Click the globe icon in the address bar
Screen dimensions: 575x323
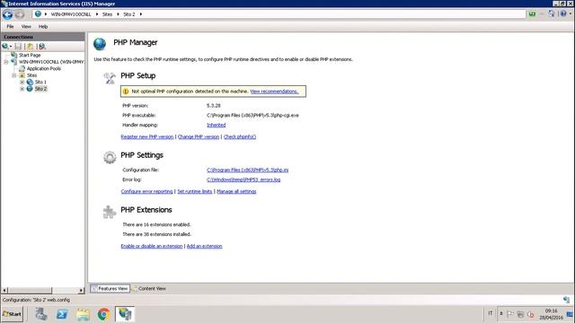click(x=38, y=14)
